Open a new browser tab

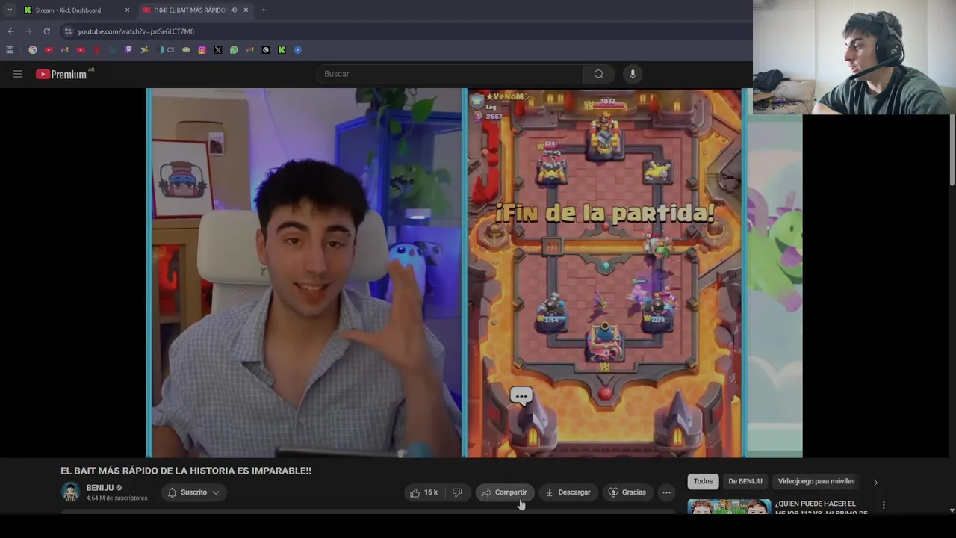(x=264, y=10)
